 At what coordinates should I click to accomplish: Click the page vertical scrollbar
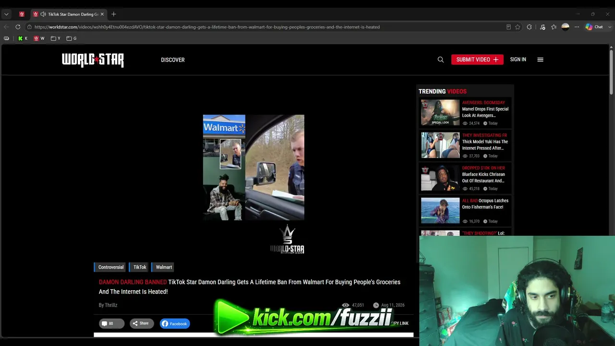(611, 72)
